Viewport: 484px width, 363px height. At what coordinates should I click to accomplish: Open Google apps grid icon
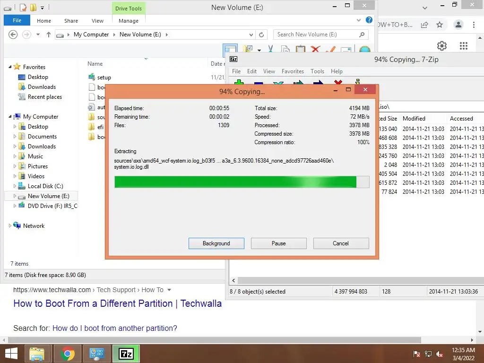pyautogui.click(x=464, y=46)
